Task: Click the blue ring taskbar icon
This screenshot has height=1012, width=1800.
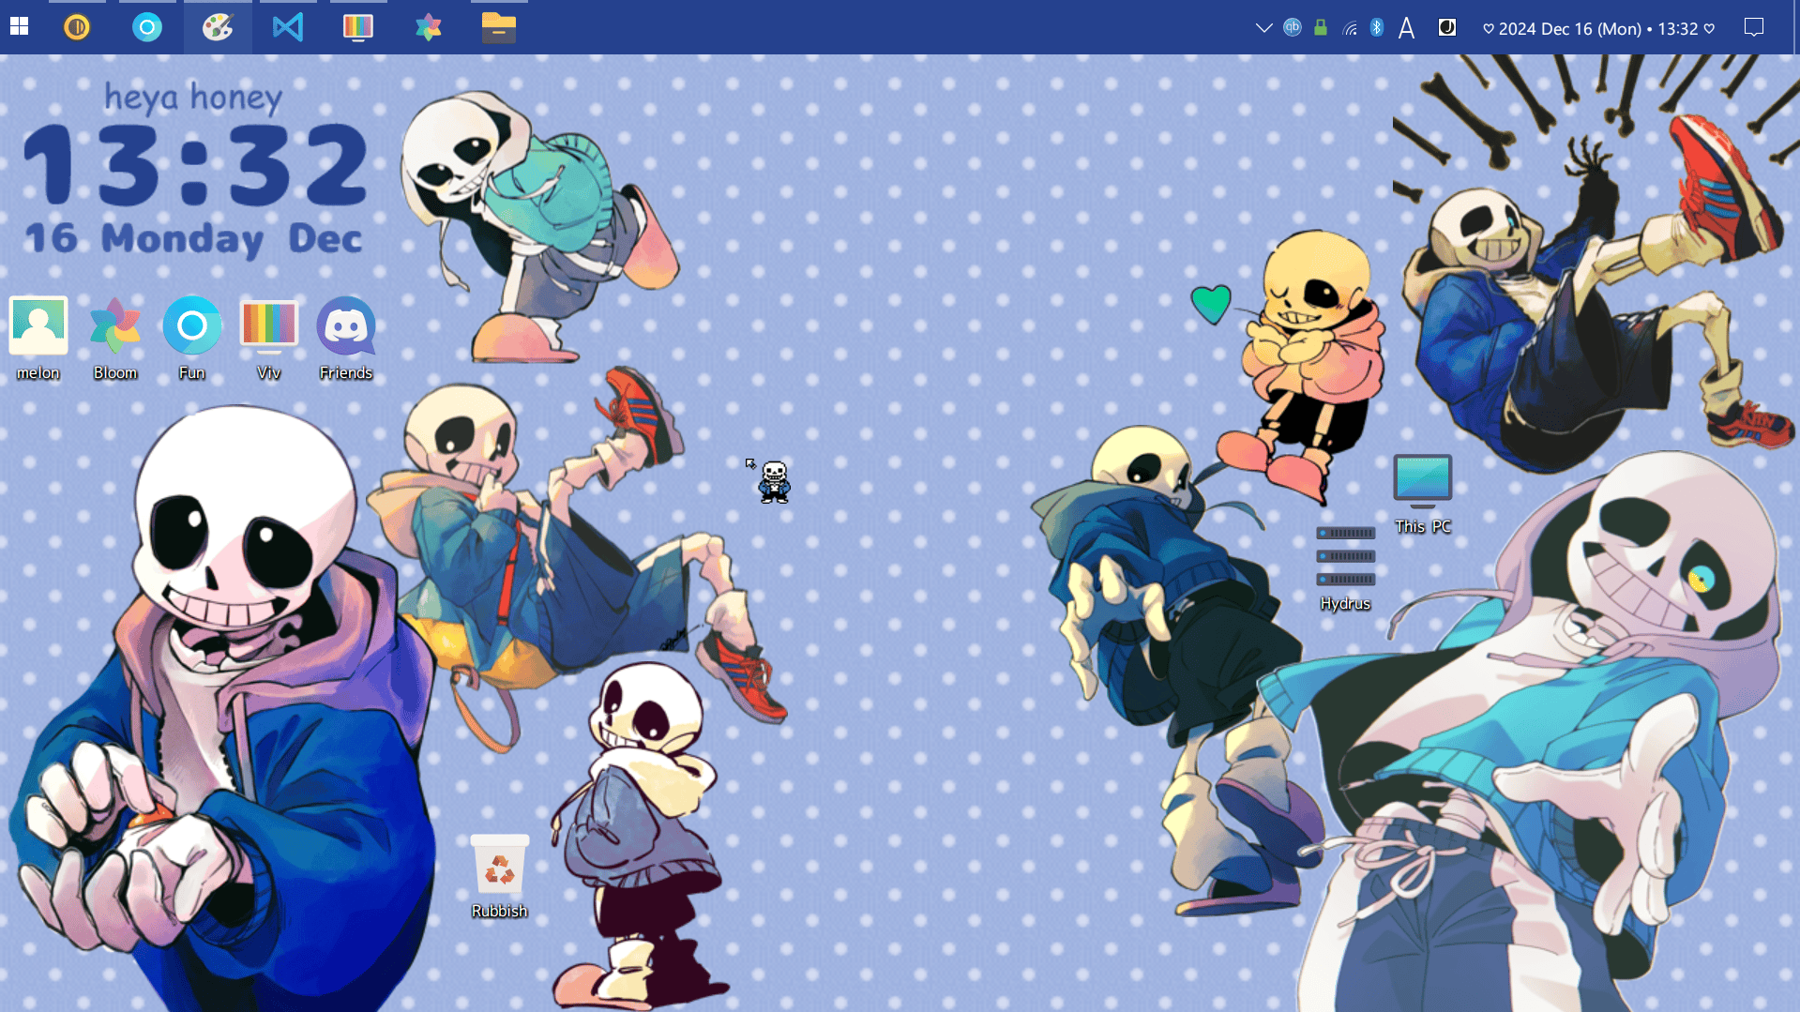Action: (x=147, y=27)
